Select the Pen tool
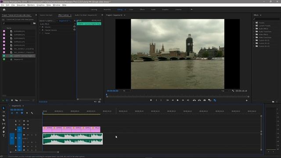 4,128
